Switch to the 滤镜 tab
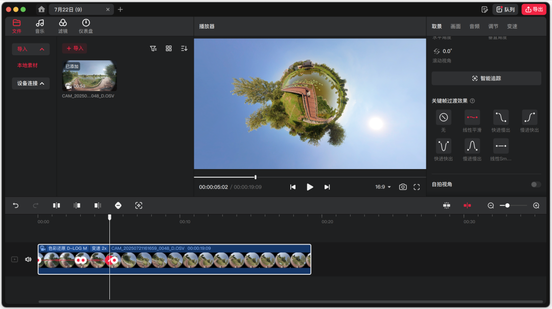The height and width of the screenshot is (309, 552). tap(63, 26)
